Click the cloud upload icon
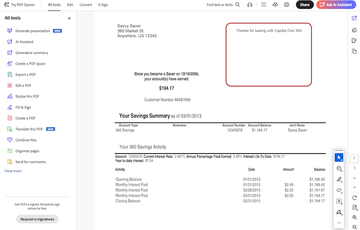The image size is (360, 230). [275, 5]
